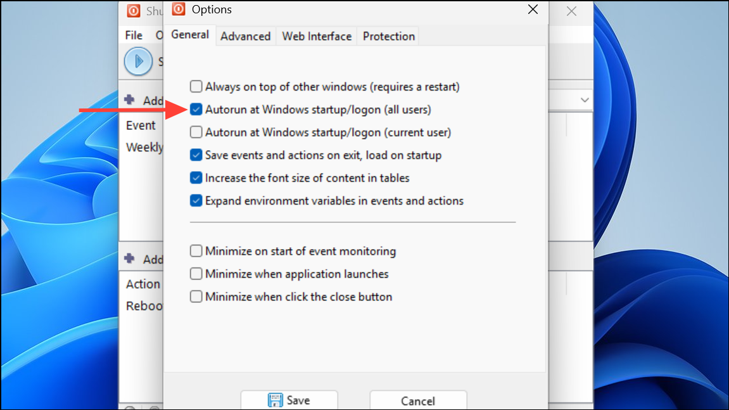
Task: Click the plus icon beside lower Add
Action: (130, 259)
